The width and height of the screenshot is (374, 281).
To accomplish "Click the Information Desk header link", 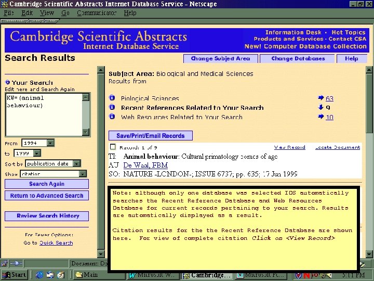I will pyautogui.click(x=293, y=32).
